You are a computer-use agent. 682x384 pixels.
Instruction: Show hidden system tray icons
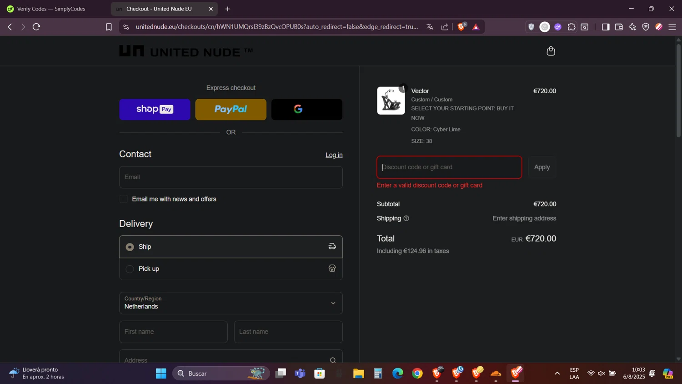(x=557, y=374)
